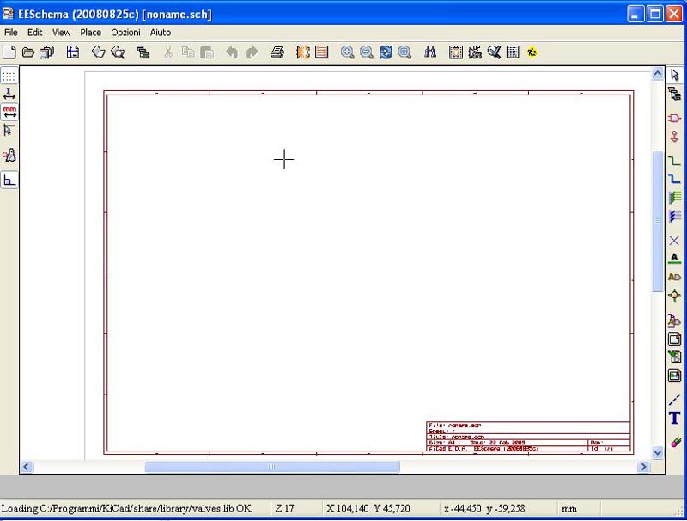Save the schematic project icon
This screenshot has height=521, width=687.
(x=47, y=52)
